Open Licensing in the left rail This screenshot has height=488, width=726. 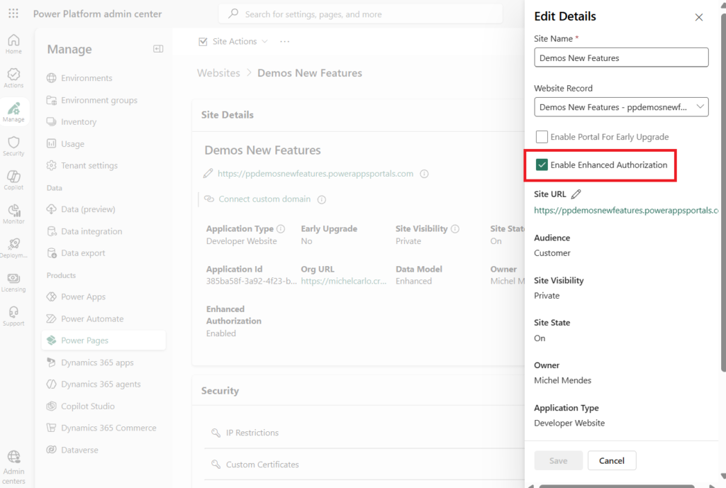tap(13, 282)
